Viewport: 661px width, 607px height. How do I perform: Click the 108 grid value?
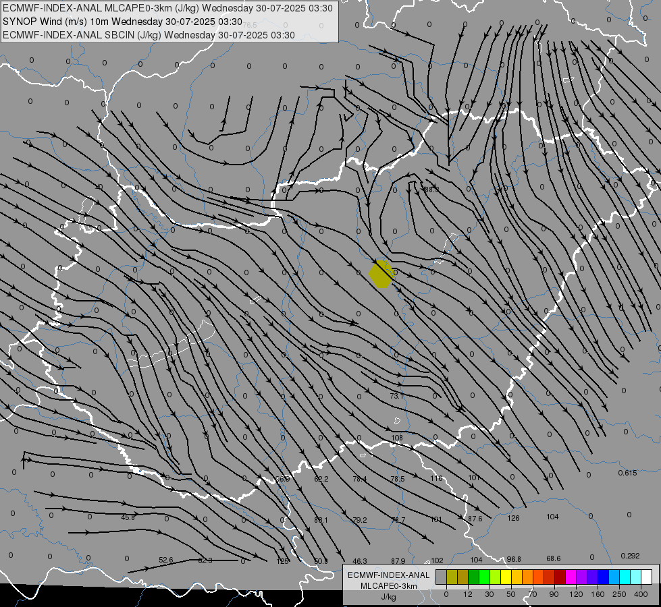[x=397, y=438]
